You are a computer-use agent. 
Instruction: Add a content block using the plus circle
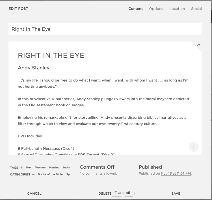[x=194, y=147]
